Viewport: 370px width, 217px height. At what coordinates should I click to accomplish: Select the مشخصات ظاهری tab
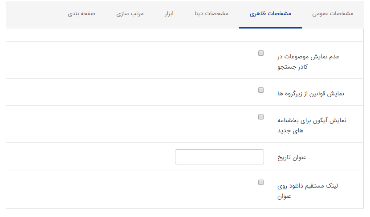click(270, 14)
